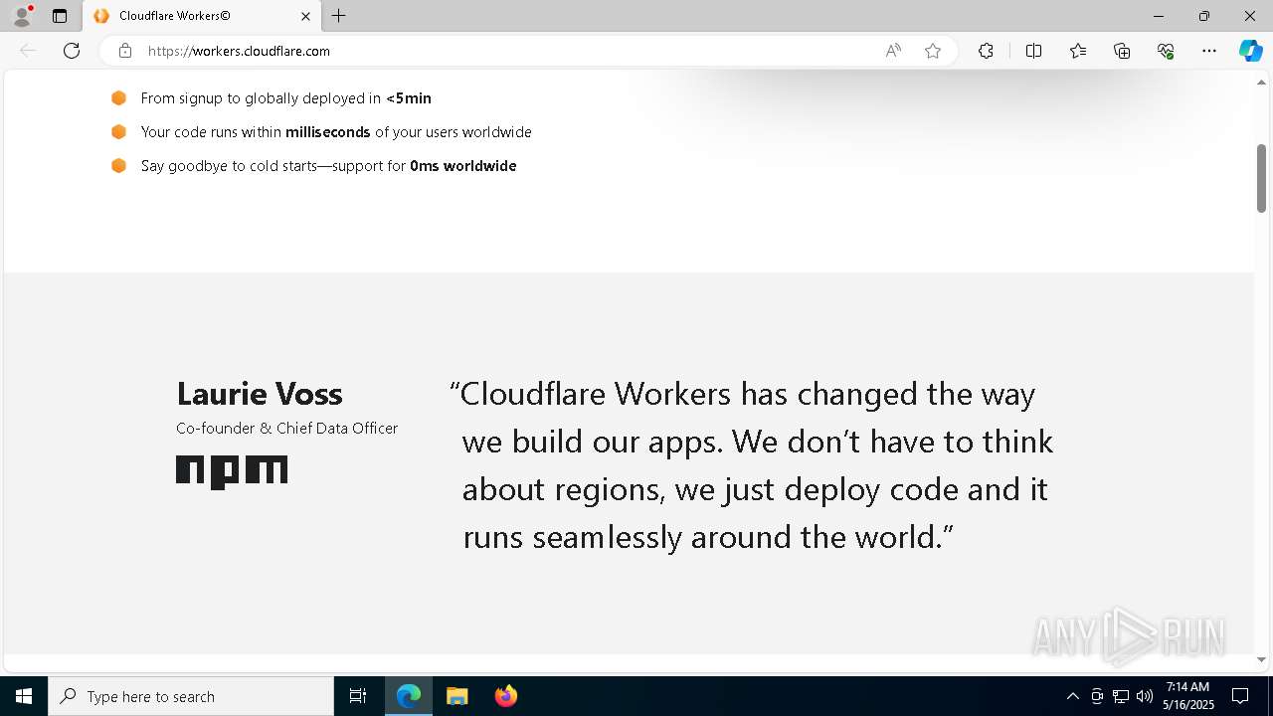This screenshot has height=716, width=1273.
Task: Click the taskbar search box
Action: [191, 696]
